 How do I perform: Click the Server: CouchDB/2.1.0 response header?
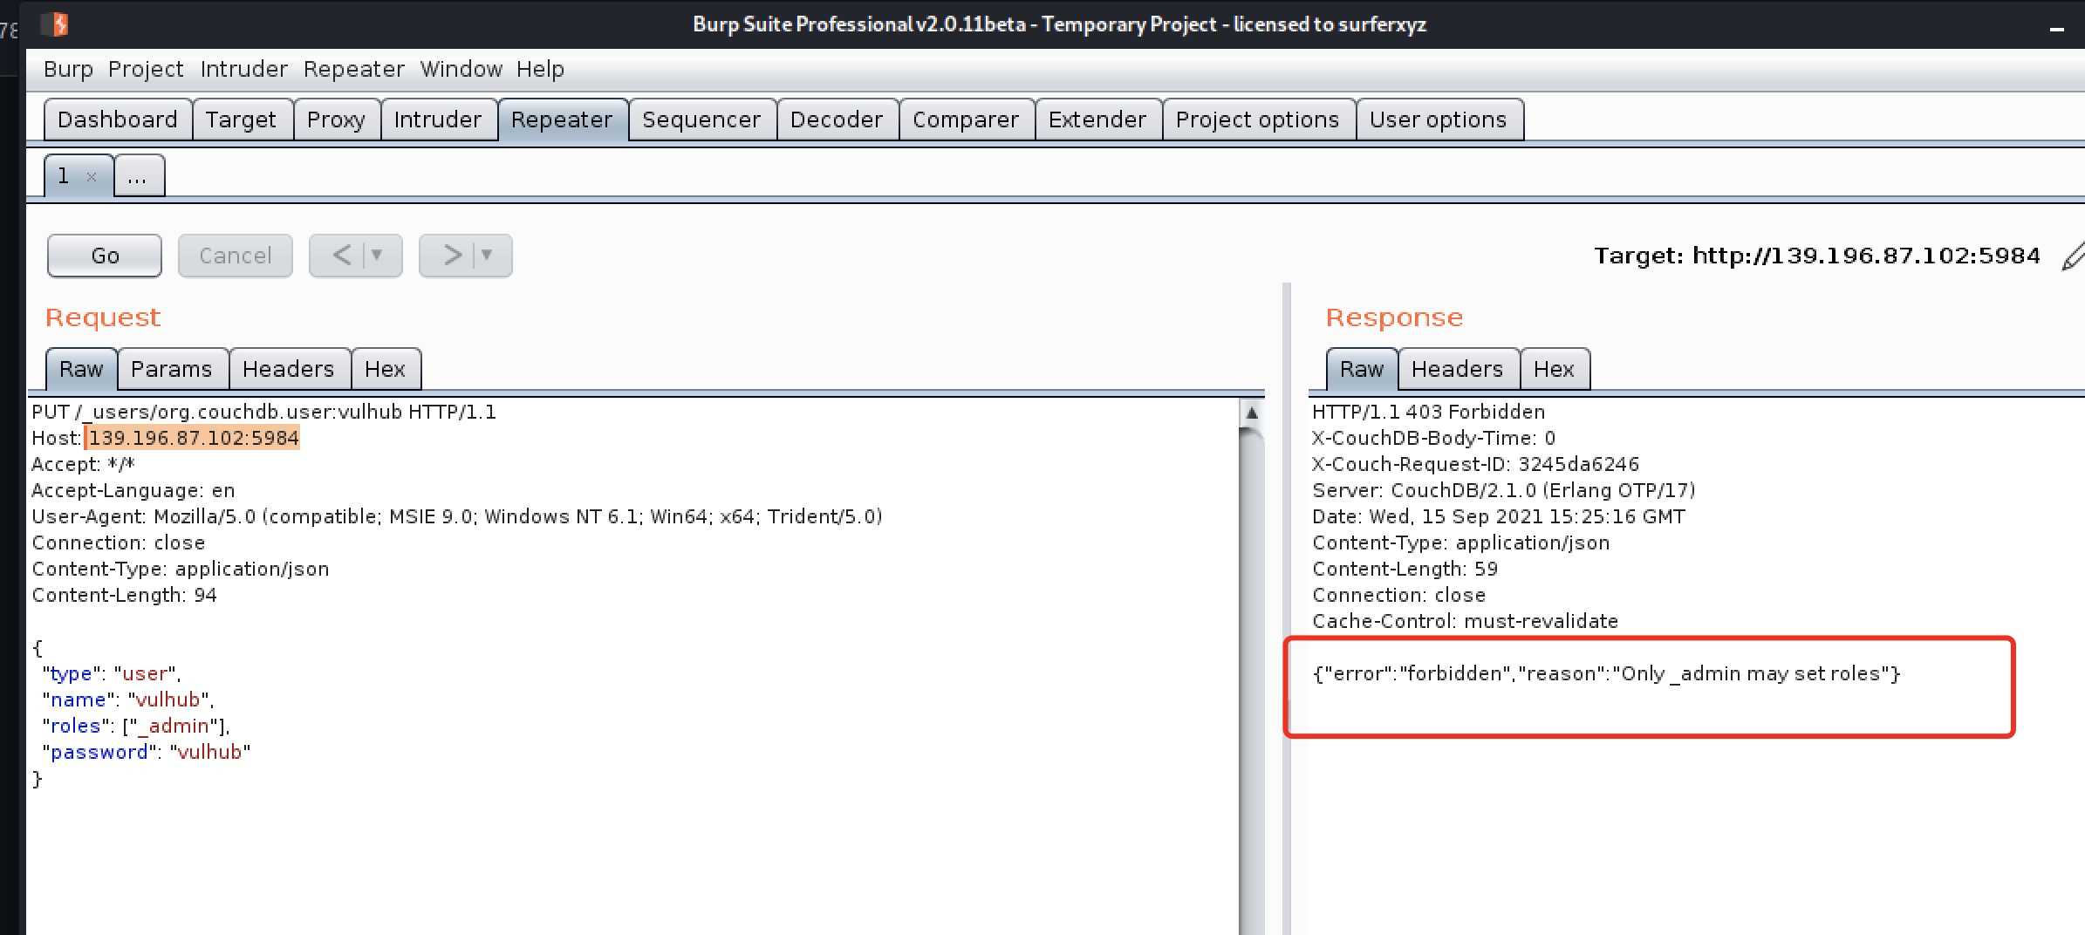pos(1504,490)
